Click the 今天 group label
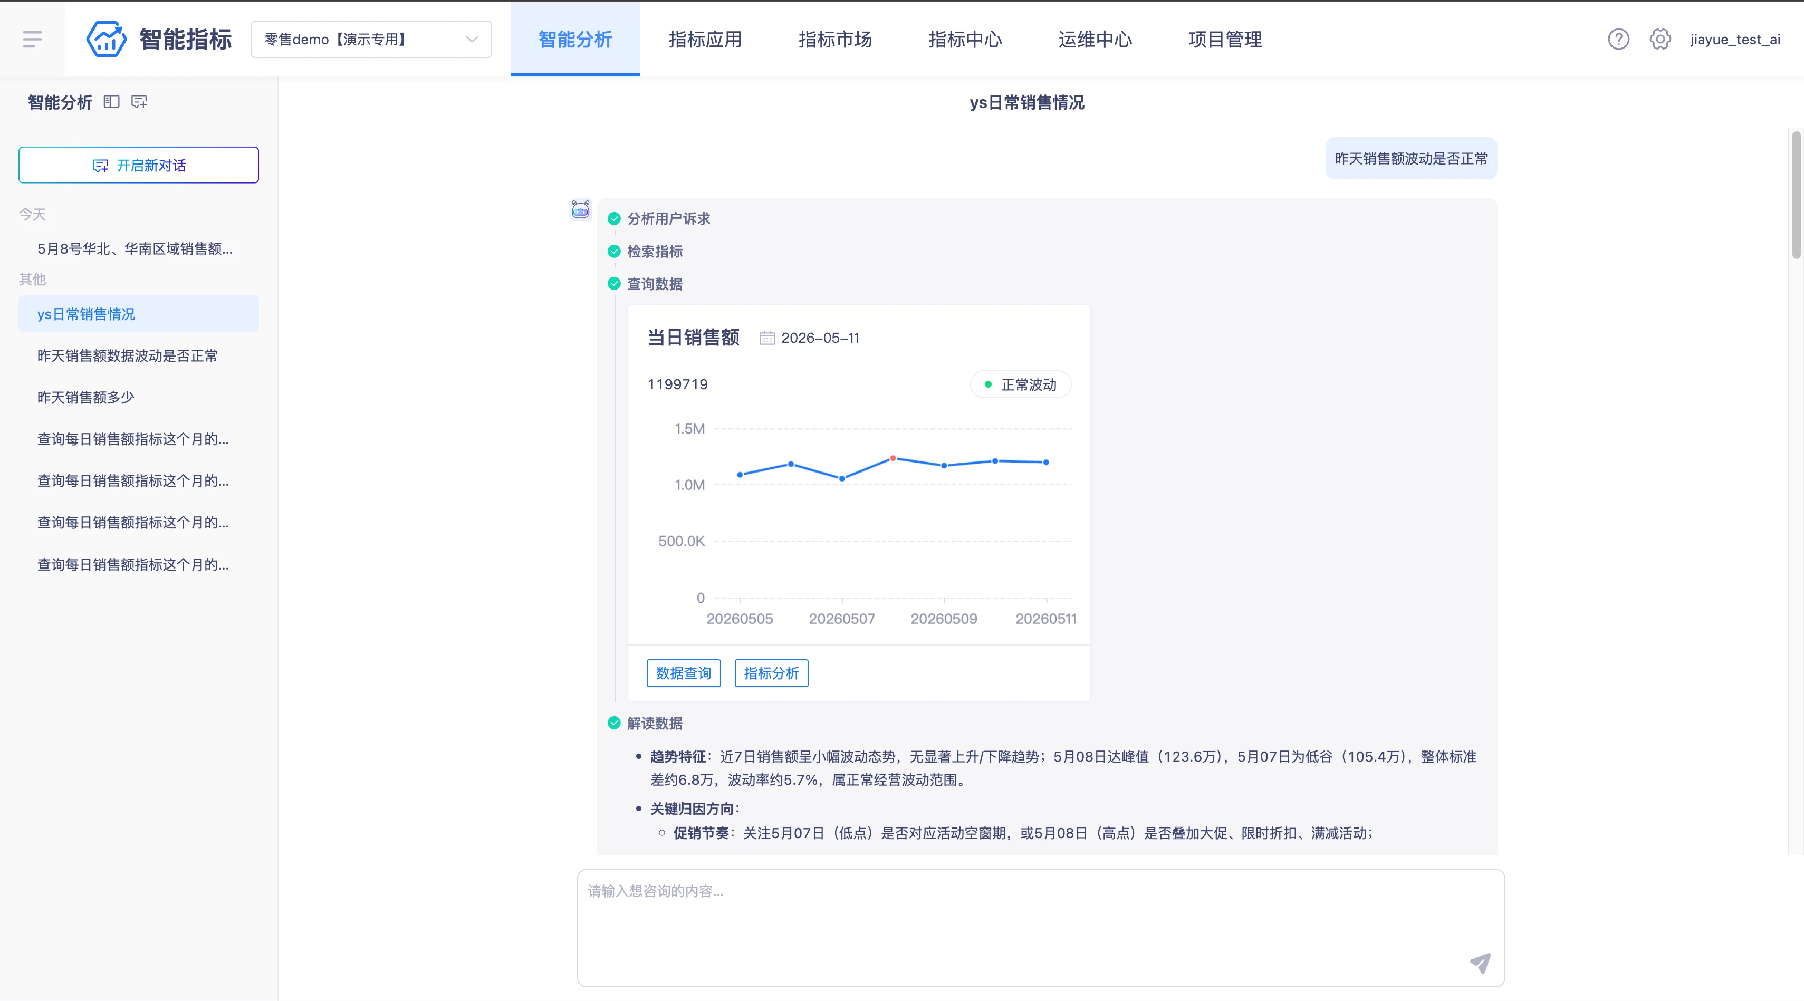 (32, 214)
